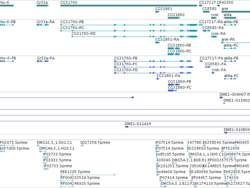This screenshot has width=250, height=188.
Task: Select transcript CG31760-RD label
Action: [x=83, y=34]
